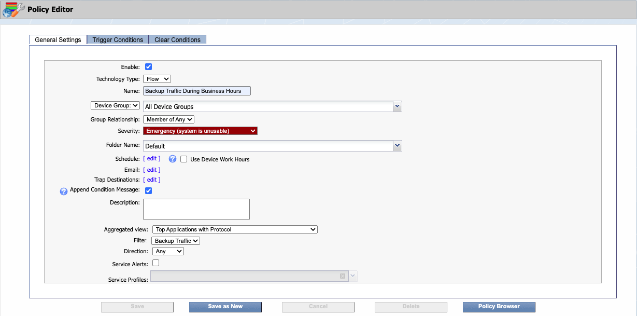Viewport: 637px width, 316px height.
Task: Click the Email edit link
Action: [152, 170]
